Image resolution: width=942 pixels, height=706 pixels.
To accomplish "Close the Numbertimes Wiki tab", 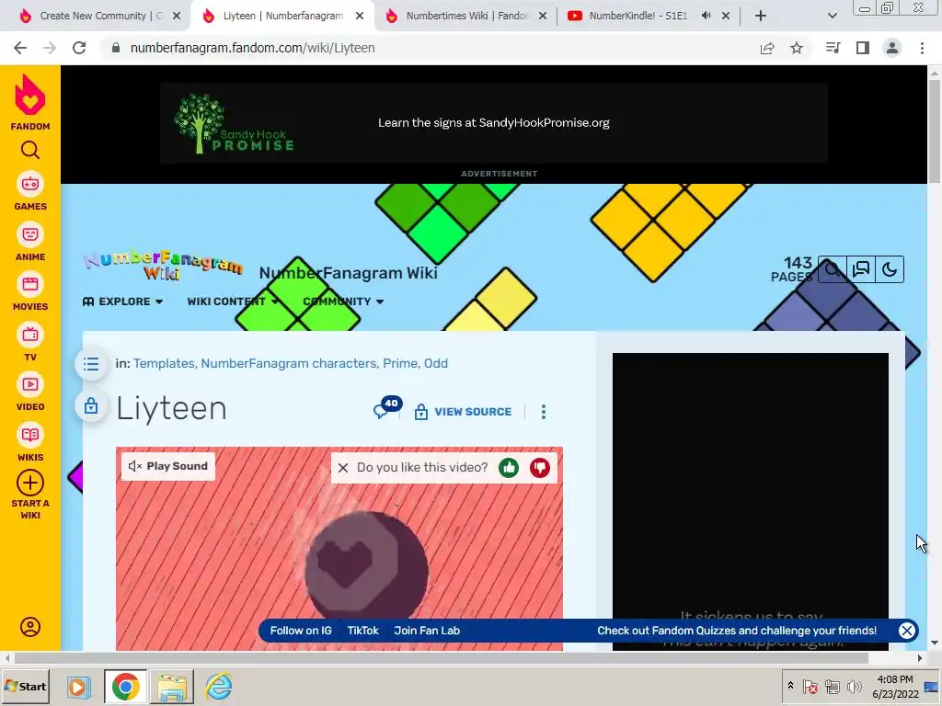I will pos(543,16).
